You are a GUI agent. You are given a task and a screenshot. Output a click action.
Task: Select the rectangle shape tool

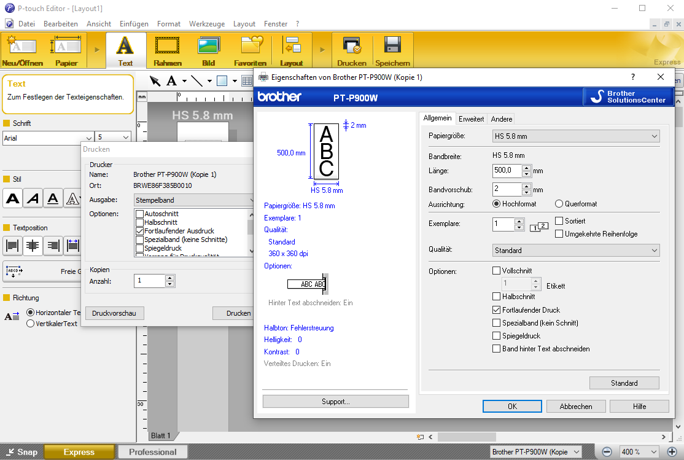point(222,80)
